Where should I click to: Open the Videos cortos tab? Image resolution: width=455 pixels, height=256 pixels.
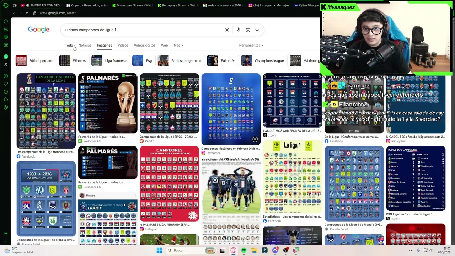point(145,46)
